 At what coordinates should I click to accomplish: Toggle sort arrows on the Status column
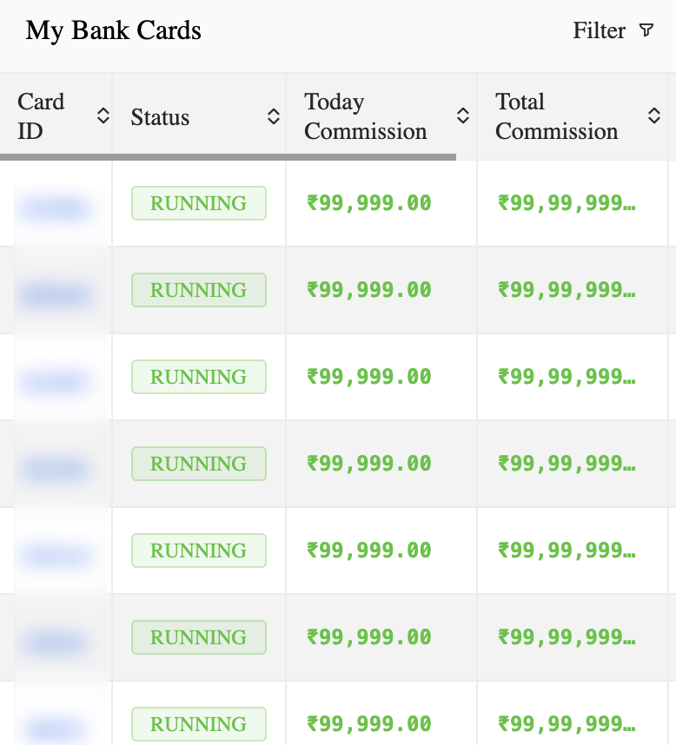tap(274, 116)
